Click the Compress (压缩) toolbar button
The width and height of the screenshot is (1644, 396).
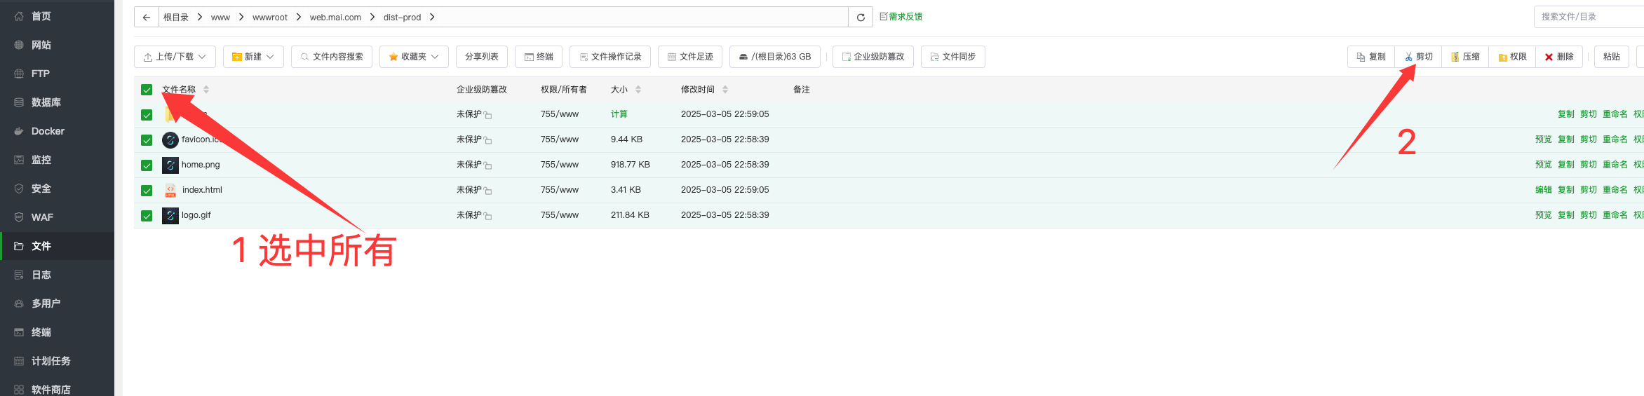click(x=1465, y=57)
